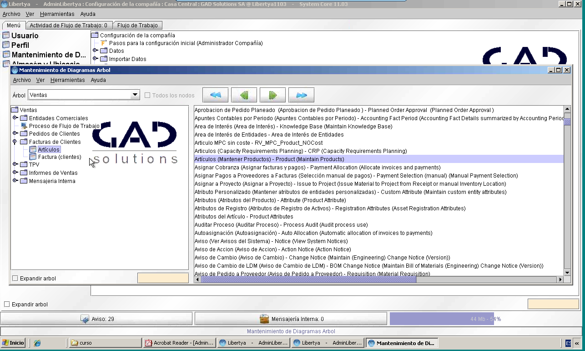Screen dimensions: 585x351
Task: Select Auditar Proceso list row
Action: pyautogui.click(x=378, y=224)
